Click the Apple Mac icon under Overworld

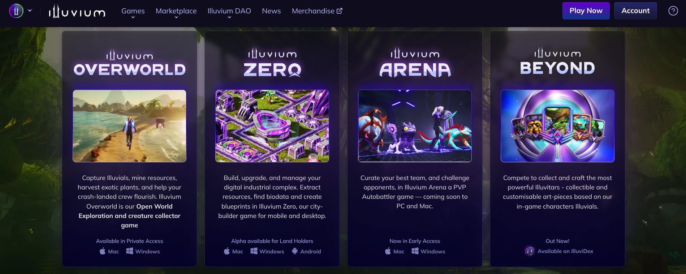[103, 251]
